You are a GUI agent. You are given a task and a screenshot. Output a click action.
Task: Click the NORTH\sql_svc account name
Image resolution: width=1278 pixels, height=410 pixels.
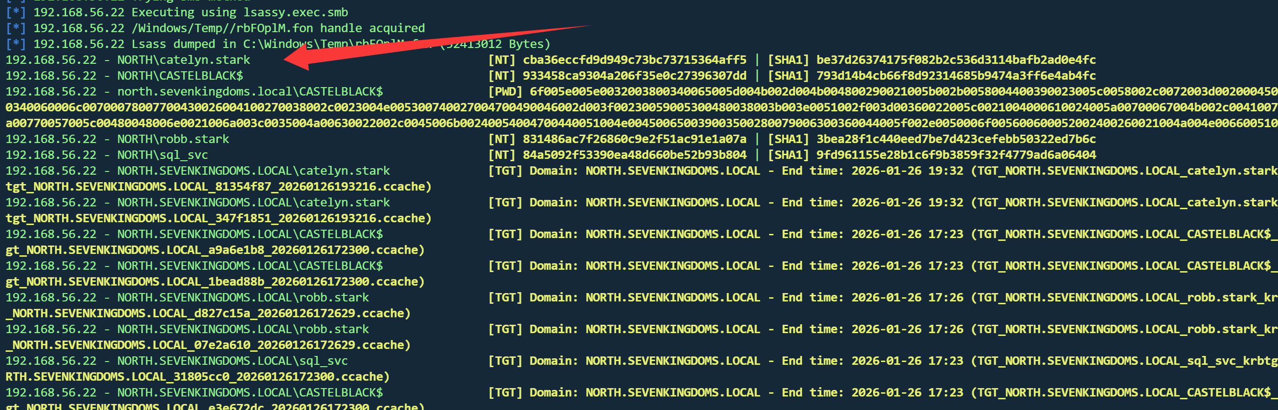coord(162,155)
